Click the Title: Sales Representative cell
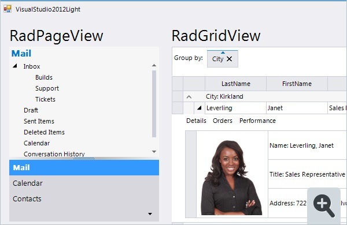This screenshot has height=225, width=347. [308, 174]
